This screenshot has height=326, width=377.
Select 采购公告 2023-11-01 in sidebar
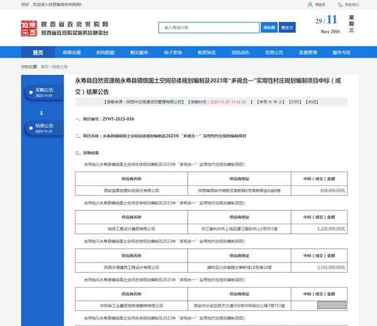pos(44,92)
